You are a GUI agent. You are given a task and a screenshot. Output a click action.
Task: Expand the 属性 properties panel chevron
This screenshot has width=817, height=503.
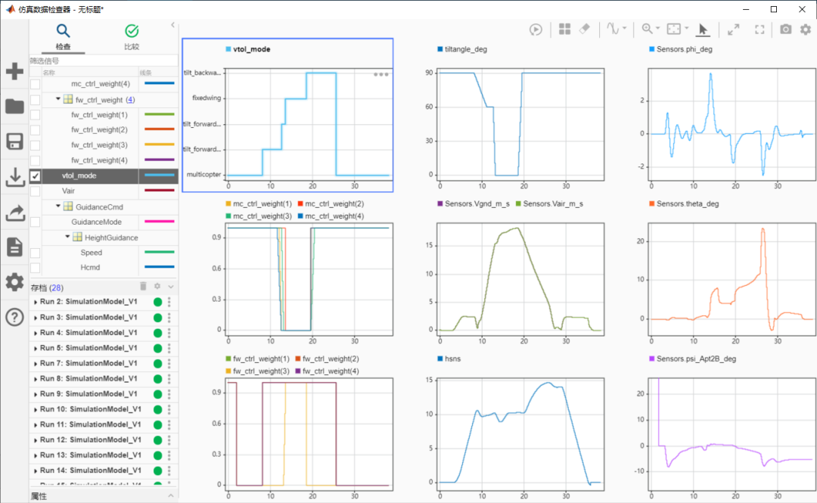pyautogui.click(x=171, y=495)
